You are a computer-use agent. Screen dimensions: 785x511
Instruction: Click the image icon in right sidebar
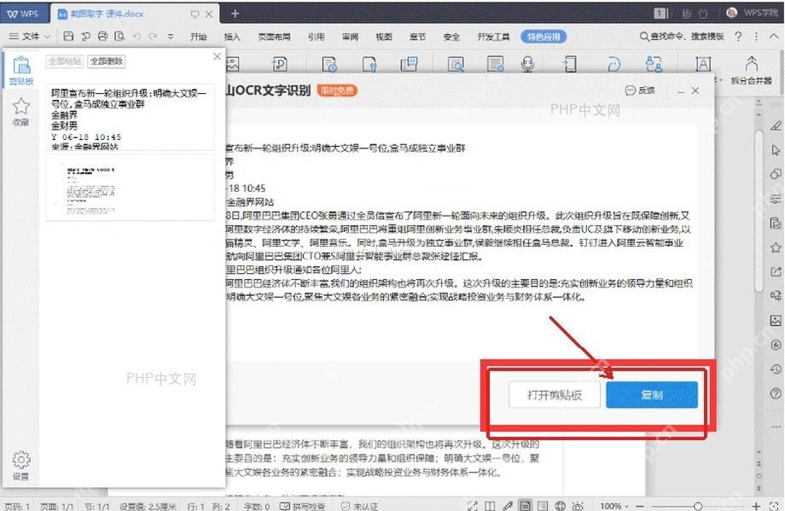click(x=776, y=321)
